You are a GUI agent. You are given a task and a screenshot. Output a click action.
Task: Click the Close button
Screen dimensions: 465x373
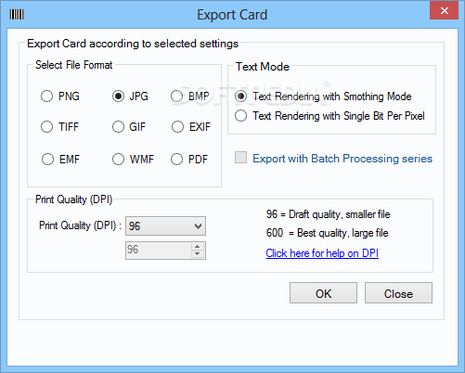(398, 293)
